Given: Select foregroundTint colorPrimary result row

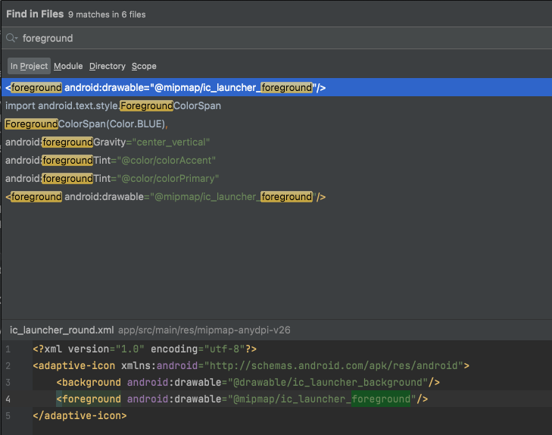Looking at the screenshot, I should (276, 179).
